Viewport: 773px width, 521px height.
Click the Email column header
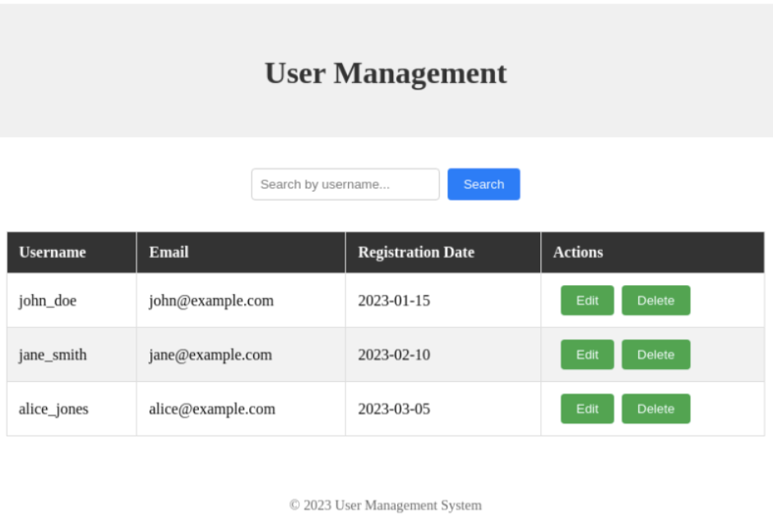[x=169, y=252]
